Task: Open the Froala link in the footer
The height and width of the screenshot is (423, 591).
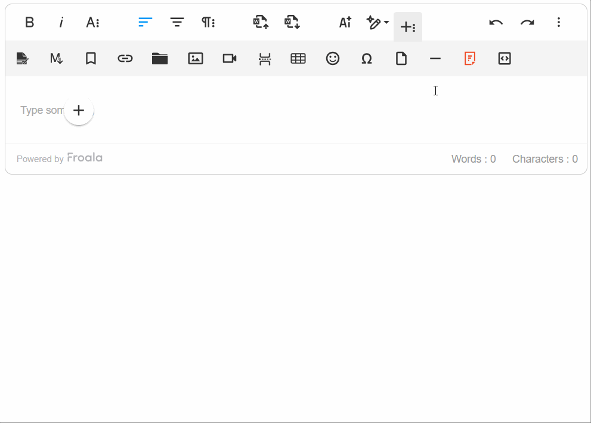Action: pos(85,158)
